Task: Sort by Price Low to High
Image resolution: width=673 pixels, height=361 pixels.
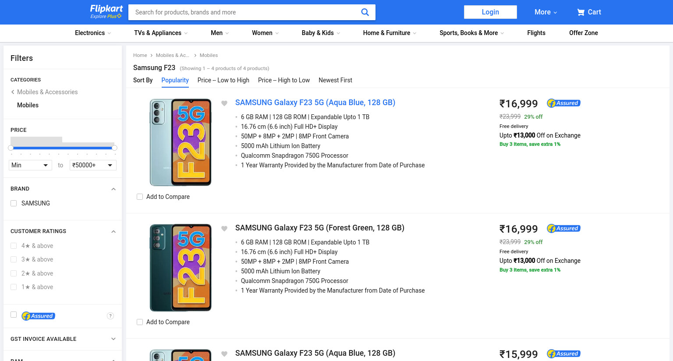Action: coord(223,80)
